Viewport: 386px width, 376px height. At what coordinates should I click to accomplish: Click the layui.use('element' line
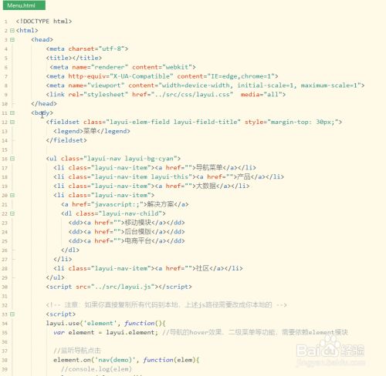click(106, 324)
